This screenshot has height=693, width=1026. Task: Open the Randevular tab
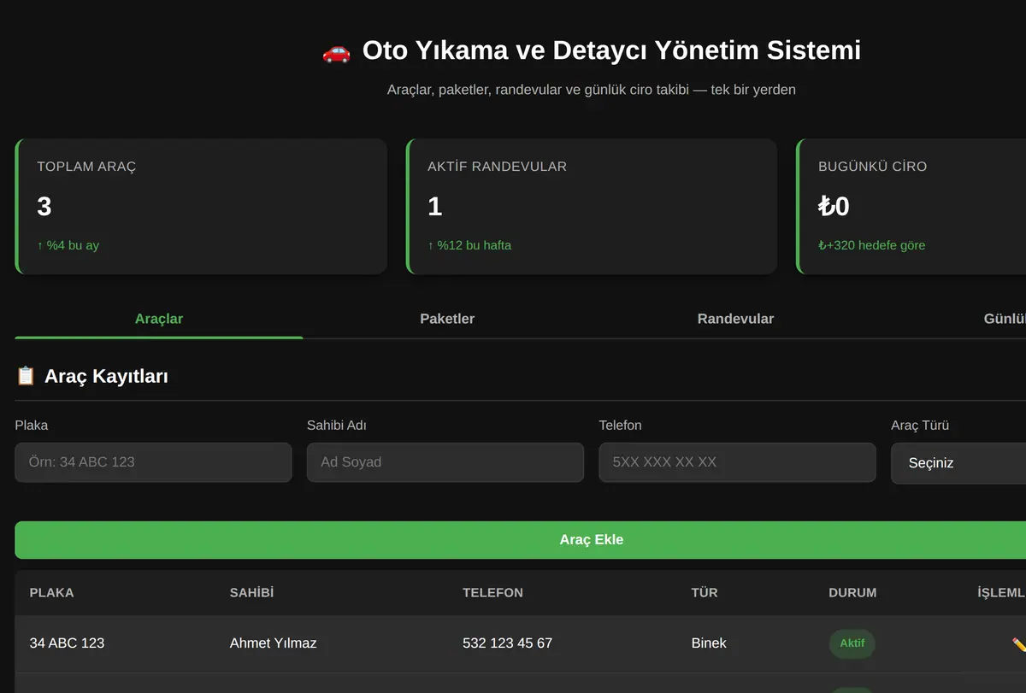tap(735, 319)
